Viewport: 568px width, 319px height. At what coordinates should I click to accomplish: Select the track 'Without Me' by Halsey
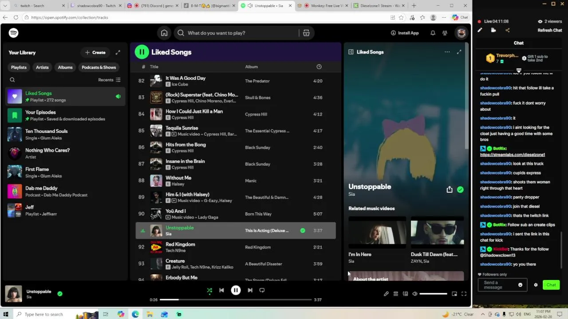(x=235, y=181)
